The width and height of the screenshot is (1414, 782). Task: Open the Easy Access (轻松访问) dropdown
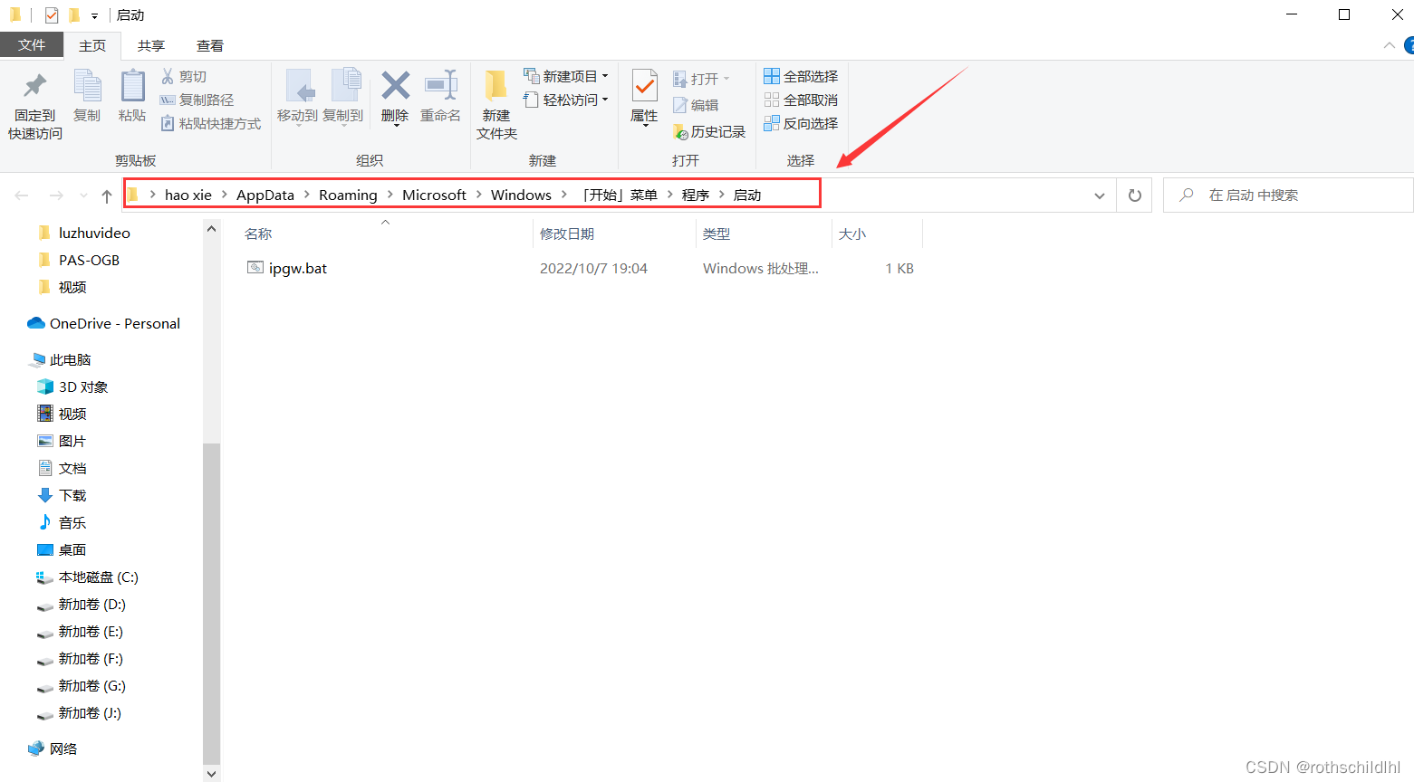click(566, 100)
